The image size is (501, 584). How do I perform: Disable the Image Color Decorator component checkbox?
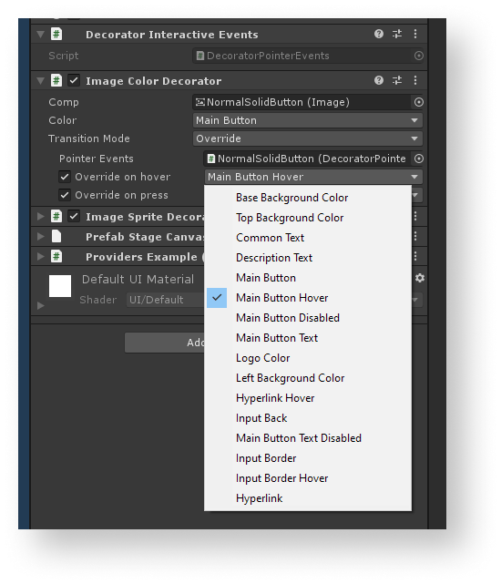click(74, 80)
